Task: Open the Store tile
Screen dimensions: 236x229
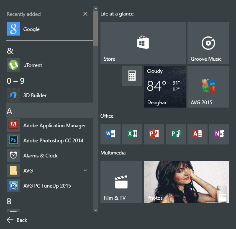Action: pos(143,43)
